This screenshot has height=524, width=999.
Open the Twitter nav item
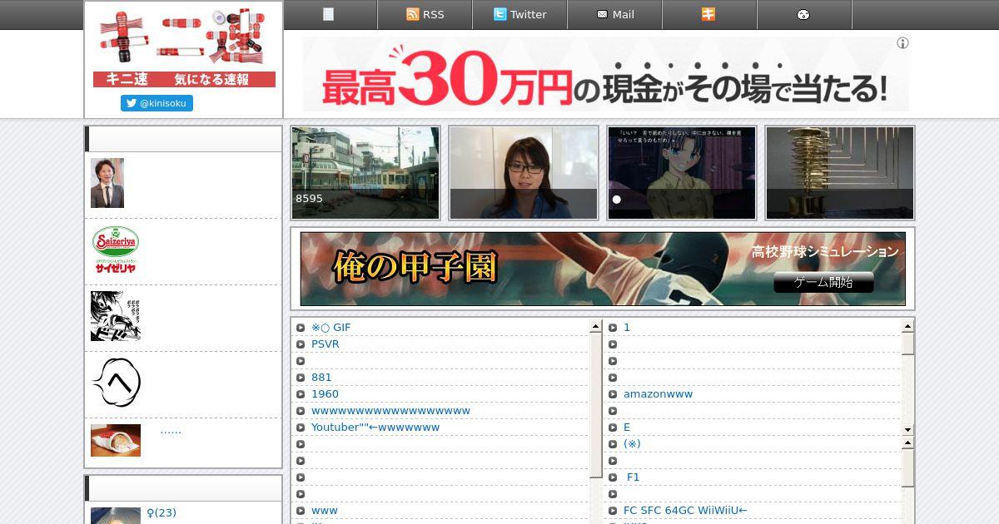point(519,14)
